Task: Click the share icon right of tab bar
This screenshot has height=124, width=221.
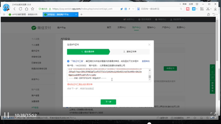Action: pos(208,14)
